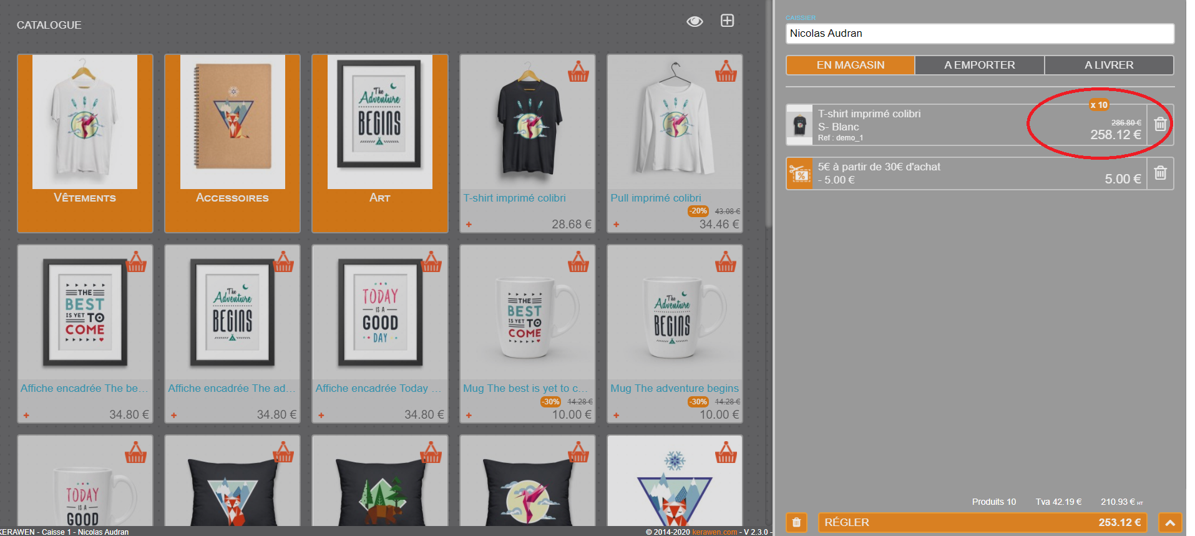Add T-shirt imprimé colibri via basket icon
The height and width of the screenshot is (536, 1195).
coord(578,72)
